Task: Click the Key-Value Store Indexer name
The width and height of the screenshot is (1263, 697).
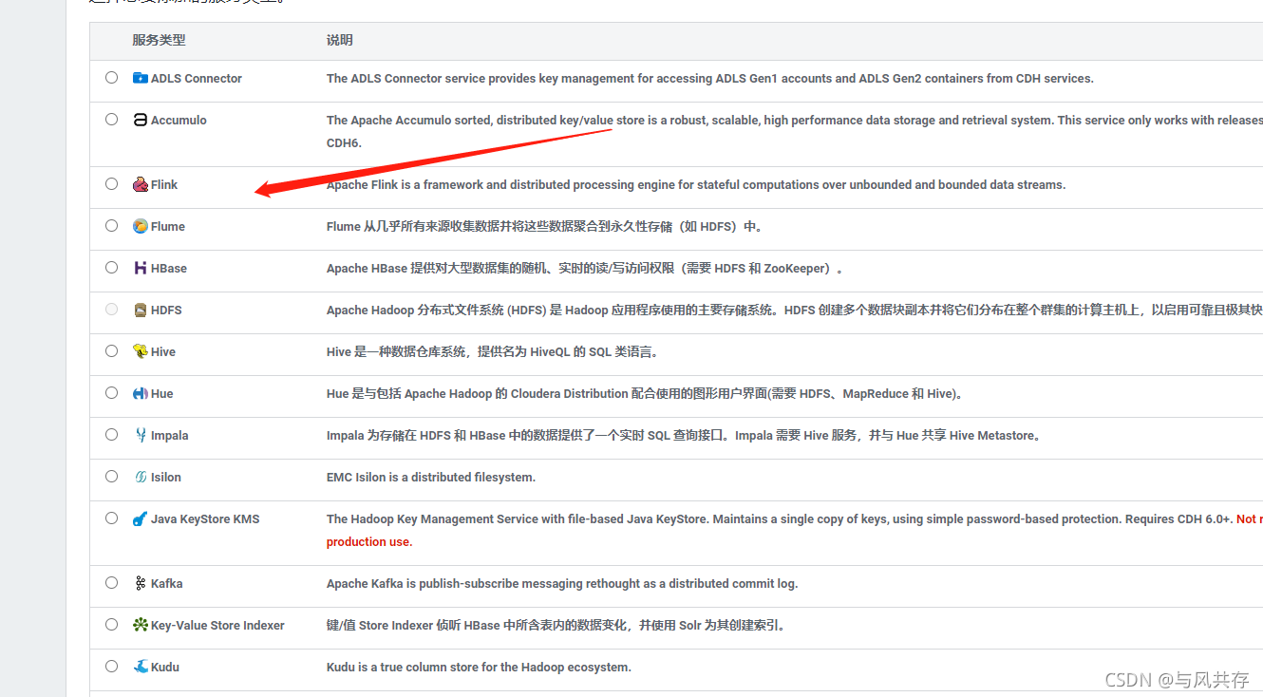Action: 217,626
